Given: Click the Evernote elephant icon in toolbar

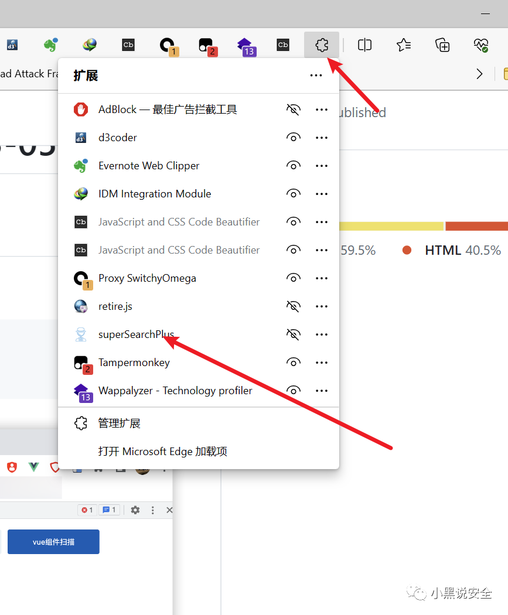Looking at the screenshot, I should (x=51, y=45).
